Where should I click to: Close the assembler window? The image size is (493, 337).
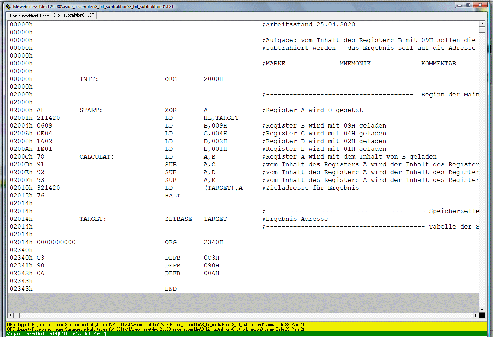pyautogui.click(x=480, y=5)
